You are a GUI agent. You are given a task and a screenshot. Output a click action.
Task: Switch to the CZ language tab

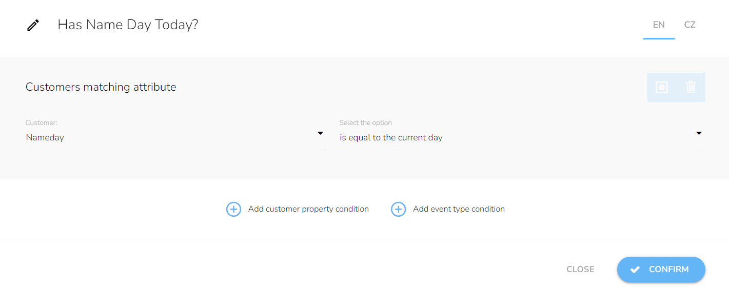[x=689, y=25]
